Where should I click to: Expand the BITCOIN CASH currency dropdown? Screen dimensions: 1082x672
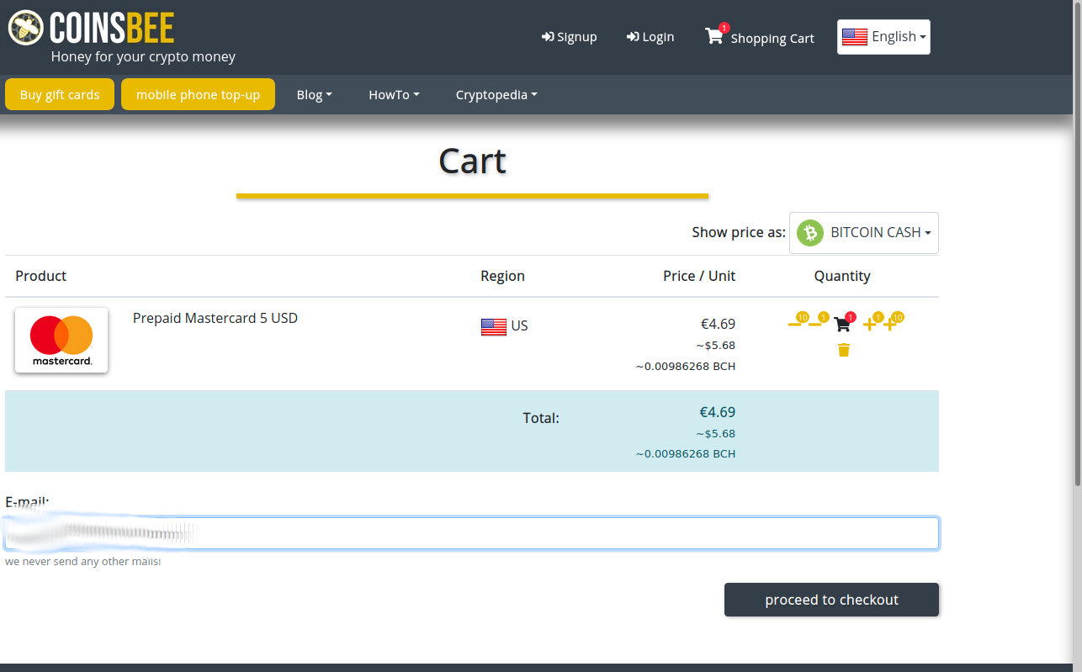click(864, 233)
